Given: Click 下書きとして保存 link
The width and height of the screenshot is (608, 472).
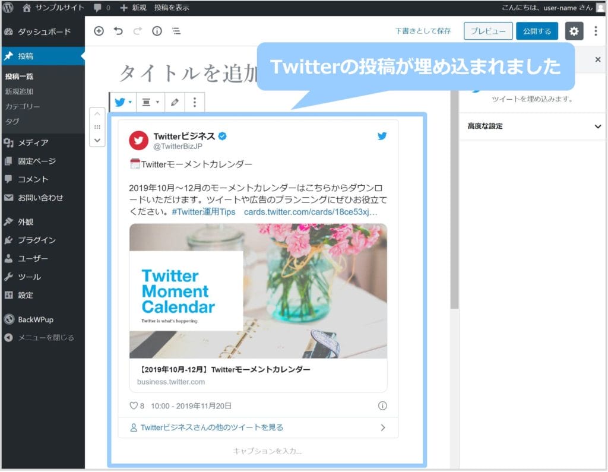Looking at the screenshot, I should point(423,31).
